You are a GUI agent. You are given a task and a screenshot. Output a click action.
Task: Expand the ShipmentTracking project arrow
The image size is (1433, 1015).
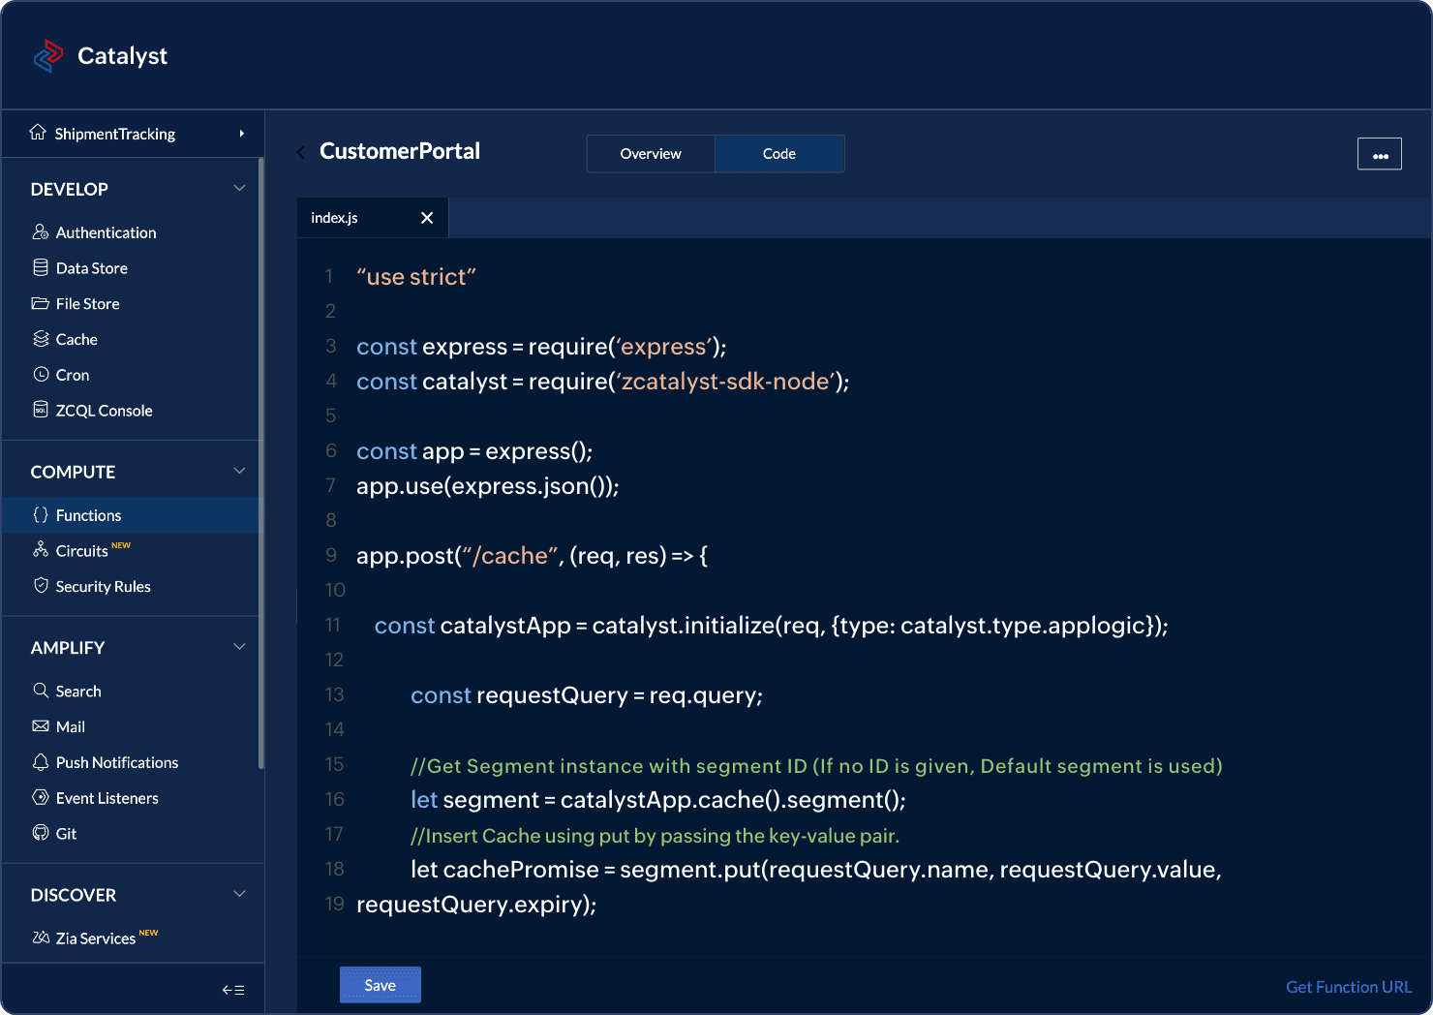(x=241, y=134)
